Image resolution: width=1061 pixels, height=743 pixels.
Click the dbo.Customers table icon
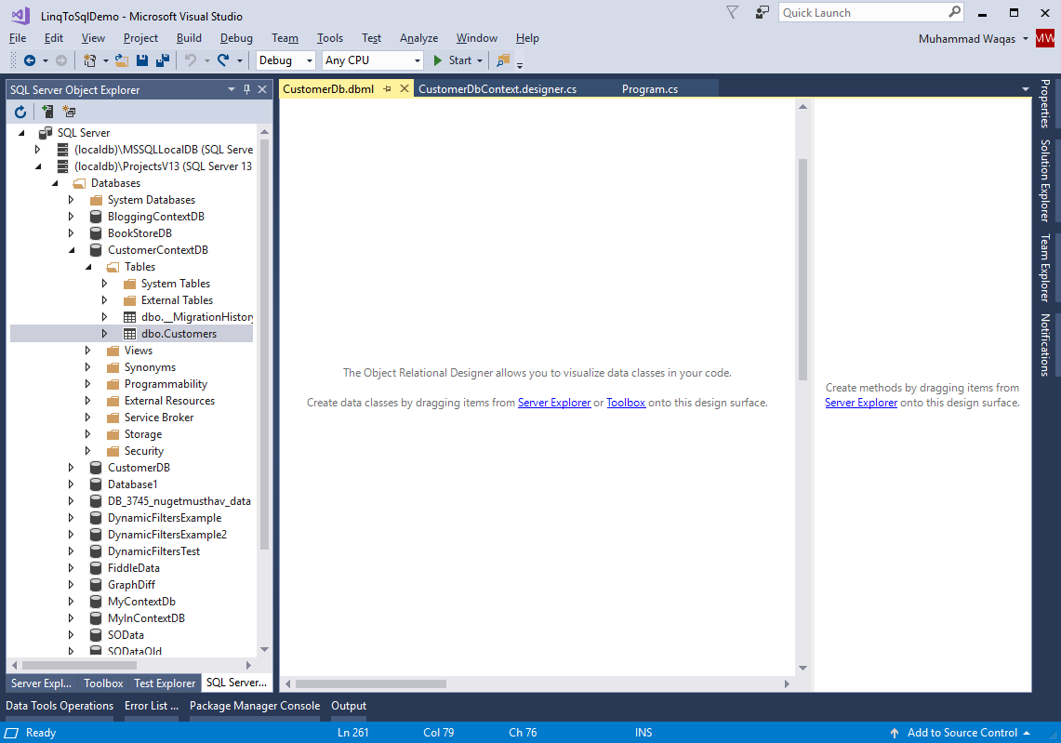point(129,334)
